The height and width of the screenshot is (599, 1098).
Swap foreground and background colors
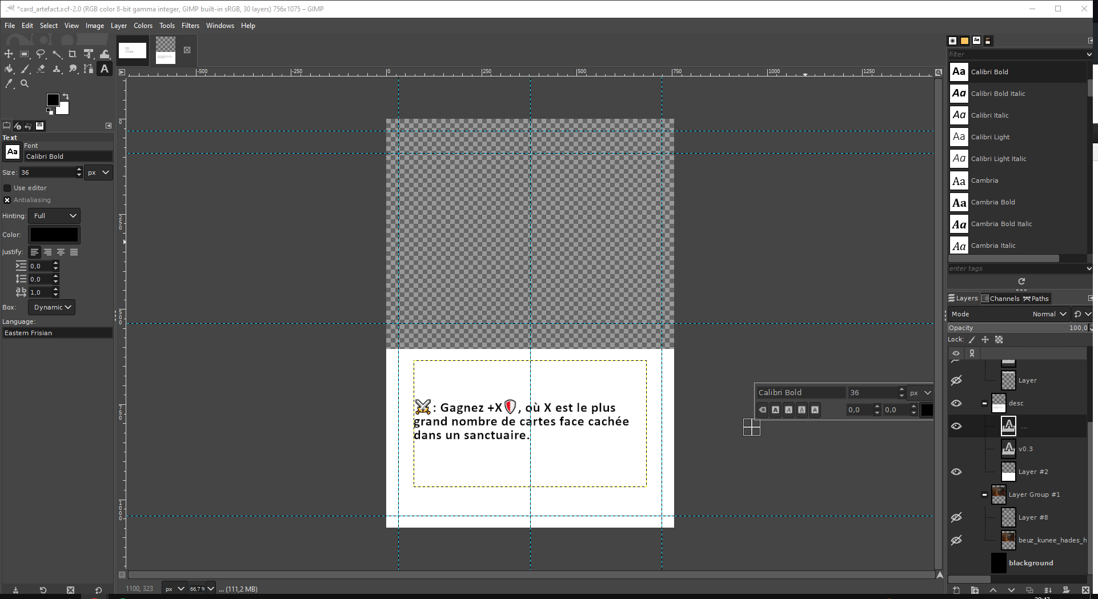[66, 97]
